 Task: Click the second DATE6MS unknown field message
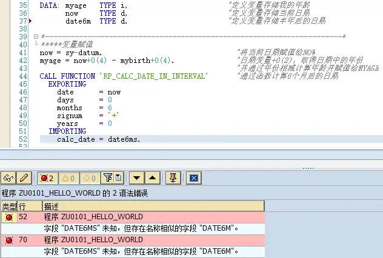pyautogui.click(x=141, y=251)
